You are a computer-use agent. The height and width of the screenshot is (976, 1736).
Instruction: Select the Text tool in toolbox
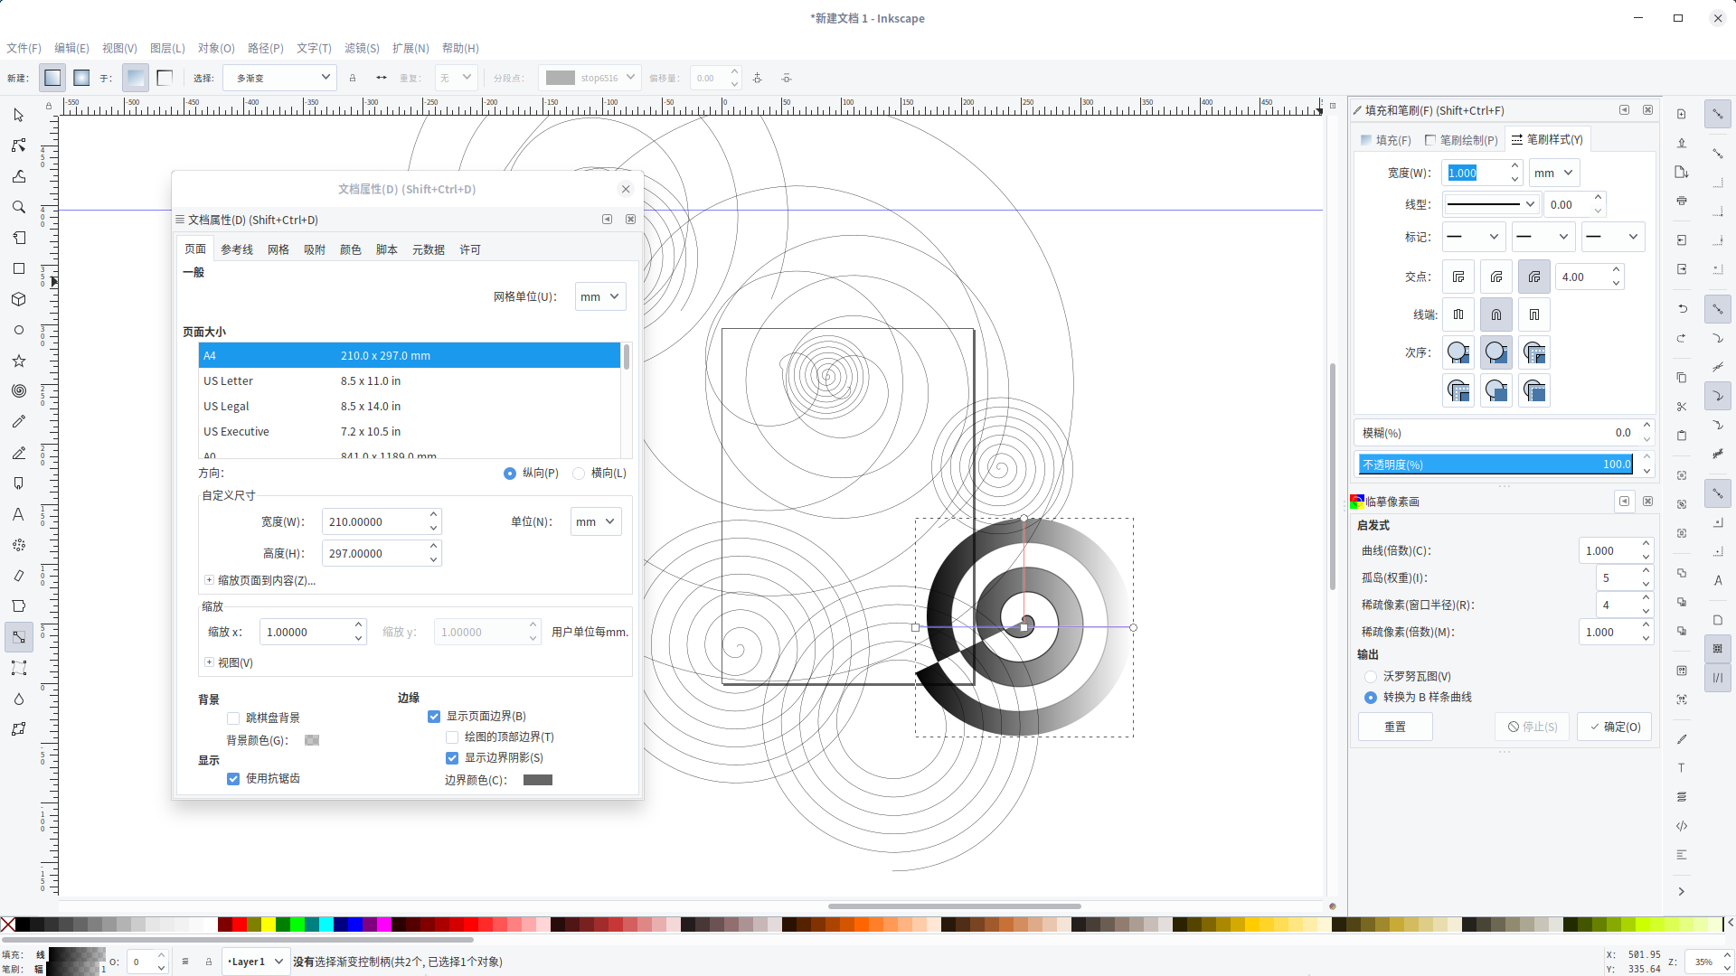pos(18,514)
